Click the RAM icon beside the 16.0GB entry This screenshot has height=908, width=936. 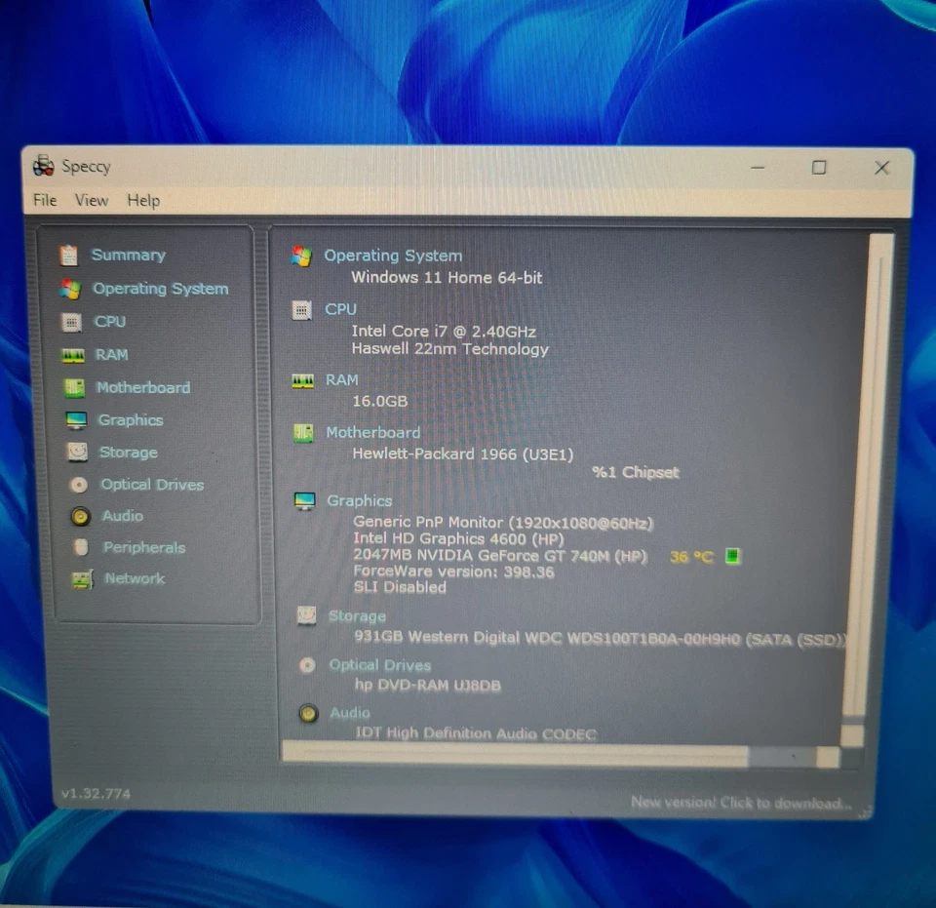(305, 380)
